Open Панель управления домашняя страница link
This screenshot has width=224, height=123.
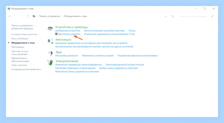[x=23, y=27]
